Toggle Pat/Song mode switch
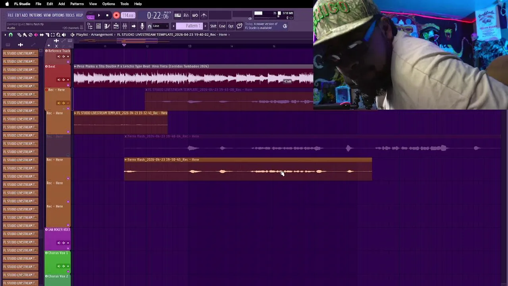 pyautogui.click(x=90, y=15)
